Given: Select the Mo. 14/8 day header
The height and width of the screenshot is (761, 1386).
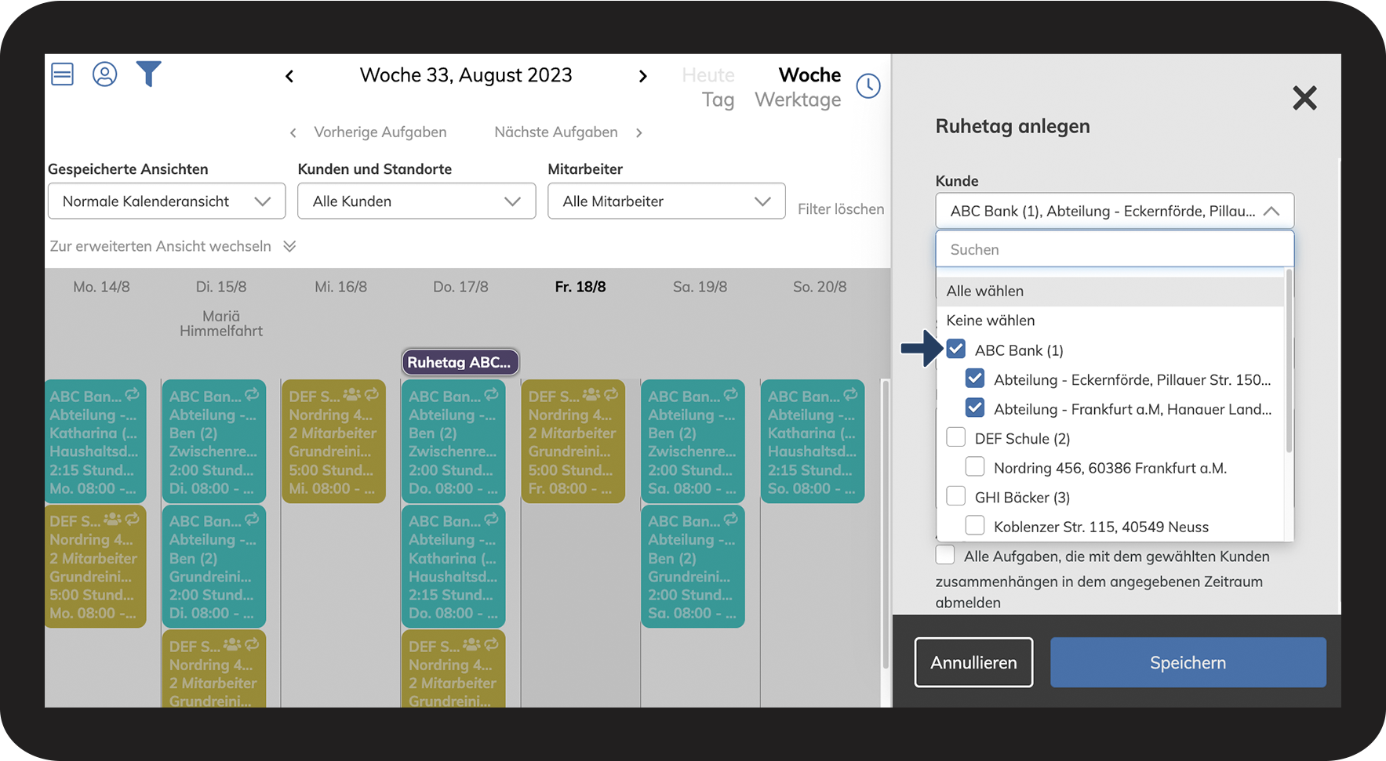Looking at the screenshot, I should point(101,287).
